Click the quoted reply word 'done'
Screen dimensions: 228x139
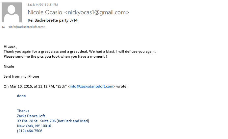click(21, 96)
